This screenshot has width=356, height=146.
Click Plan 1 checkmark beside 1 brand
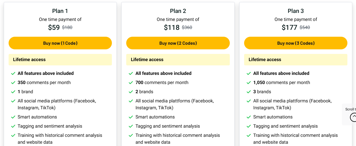(x=13, y=92)
